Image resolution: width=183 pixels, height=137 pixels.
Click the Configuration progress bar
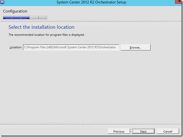coord(25,18)
